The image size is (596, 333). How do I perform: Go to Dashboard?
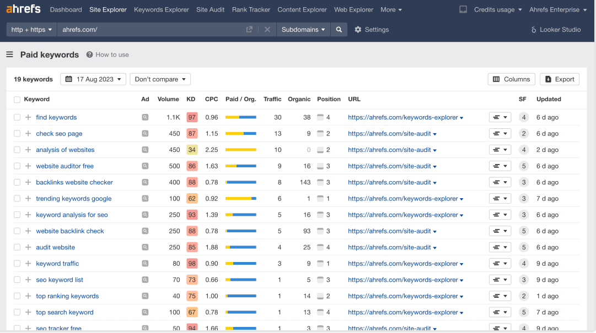pyautogui.click(x=66, y=9)
